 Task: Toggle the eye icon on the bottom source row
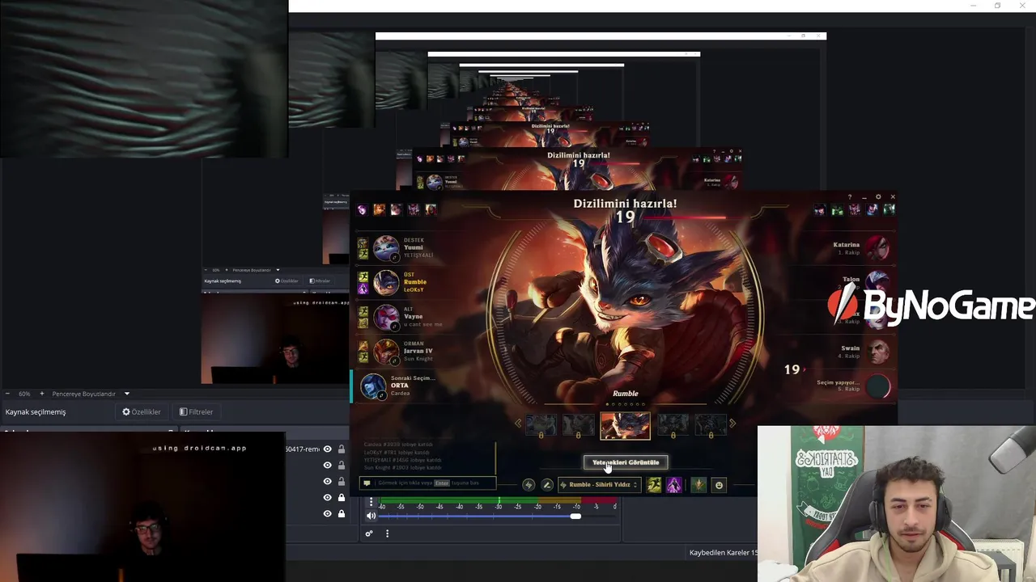pos(327,514)
